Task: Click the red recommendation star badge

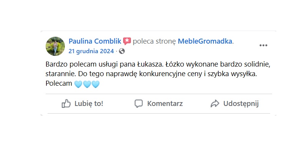Action: (127, 41)
